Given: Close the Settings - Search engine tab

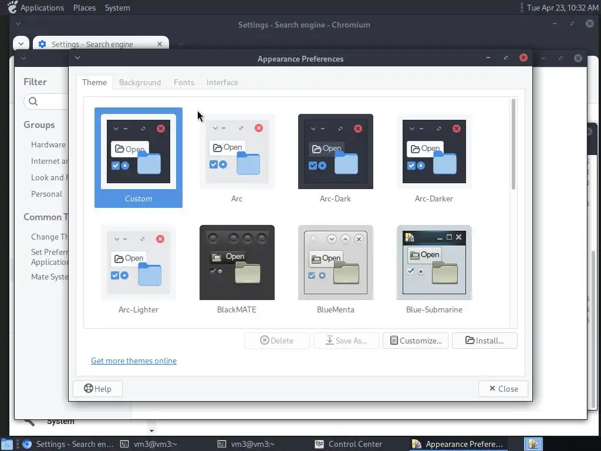Looking at the screenshot, I should click(160, 44).
